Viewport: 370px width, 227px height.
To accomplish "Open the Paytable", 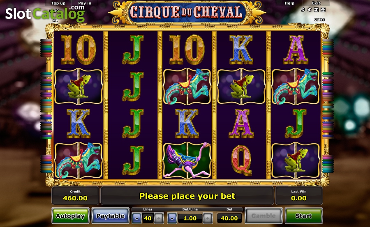I will 110,216.
